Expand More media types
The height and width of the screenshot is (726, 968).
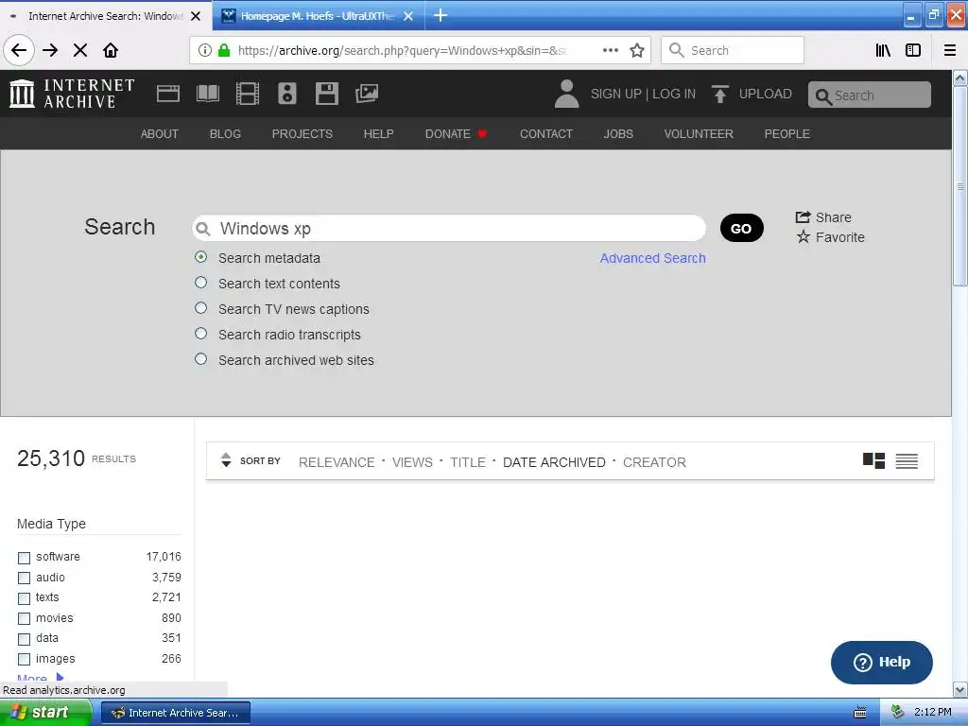coord(40,677)
